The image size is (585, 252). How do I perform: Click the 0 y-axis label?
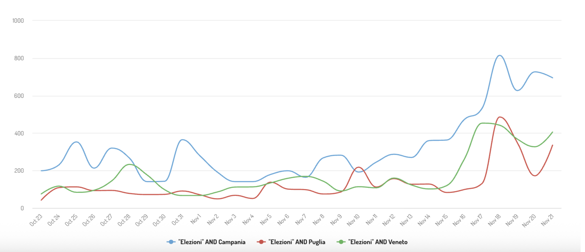pyautogui.click(x=22, y=208)
